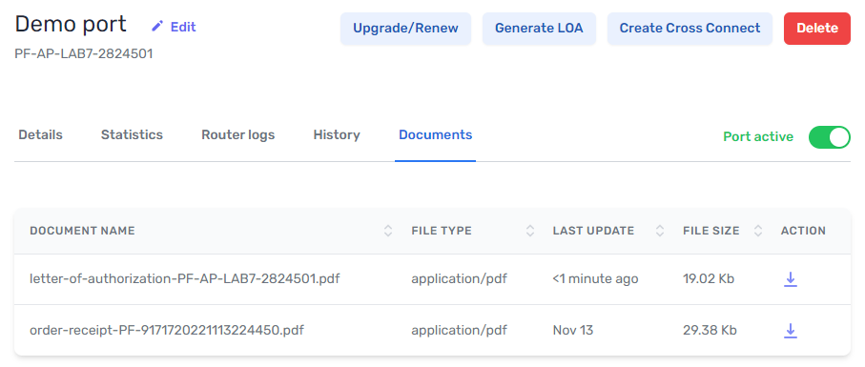Image resolution: width=865 pixels, height=367 pixels.
Task: Select letter-of-authorization-PF-AP-LAB7-2824501.pdf file name
Action: 185,279
